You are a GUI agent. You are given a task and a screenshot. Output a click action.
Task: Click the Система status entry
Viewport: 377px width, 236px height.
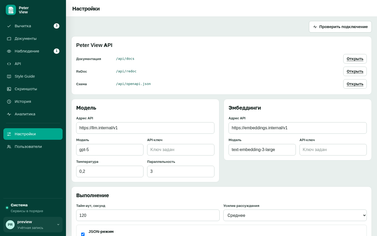click(33, 208)
